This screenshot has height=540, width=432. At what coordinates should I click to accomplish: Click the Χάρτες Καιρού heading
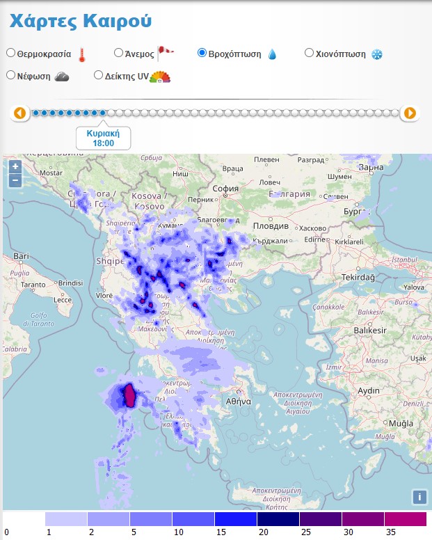[x=81, y=21]
